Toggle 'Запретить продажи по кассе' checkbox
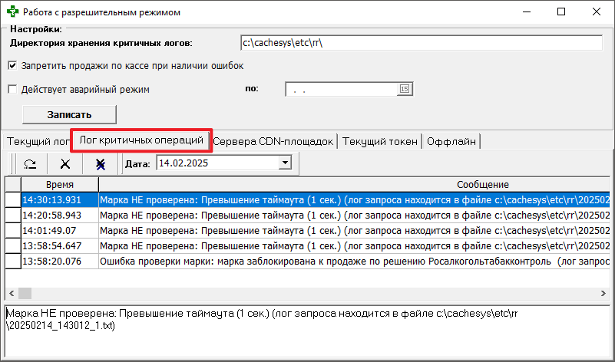The height and width of the screenshot is (362, 615). [x=12, y=66]
